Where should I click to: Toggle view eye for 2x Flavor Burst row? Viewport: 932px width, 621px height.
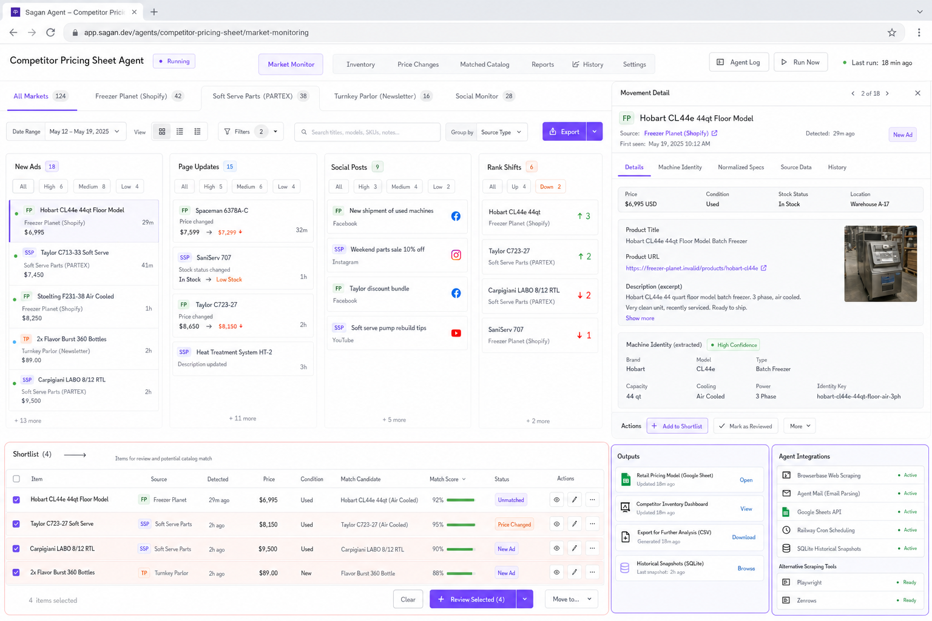click(556, 572)
